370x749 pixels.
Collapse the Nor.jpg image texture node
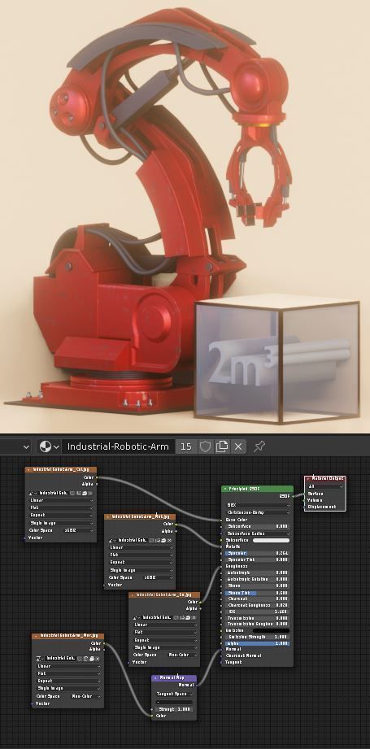pos(37,636)
